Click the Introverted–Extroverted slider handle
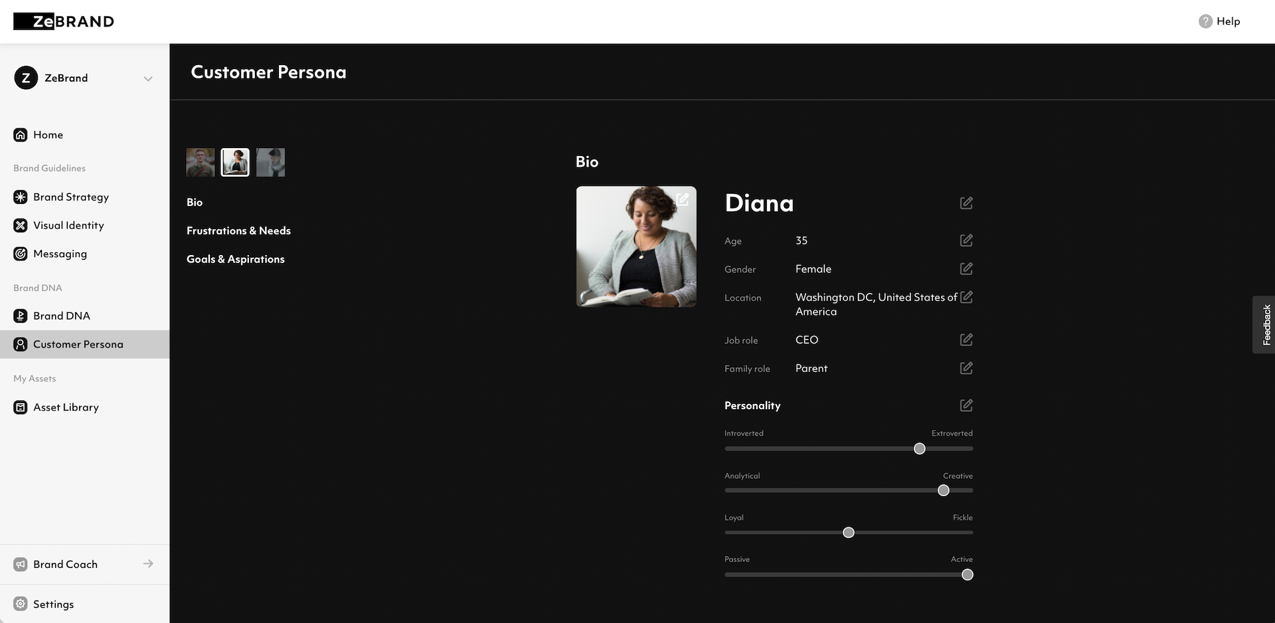This screenshot has width=1275, height=623. pos(920,448)
